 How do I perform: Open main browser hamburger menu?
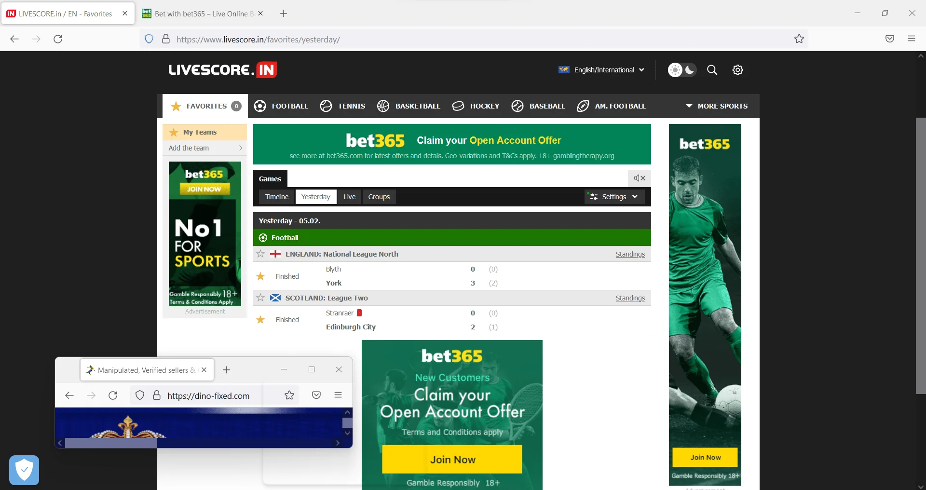[x=912, y=39]
